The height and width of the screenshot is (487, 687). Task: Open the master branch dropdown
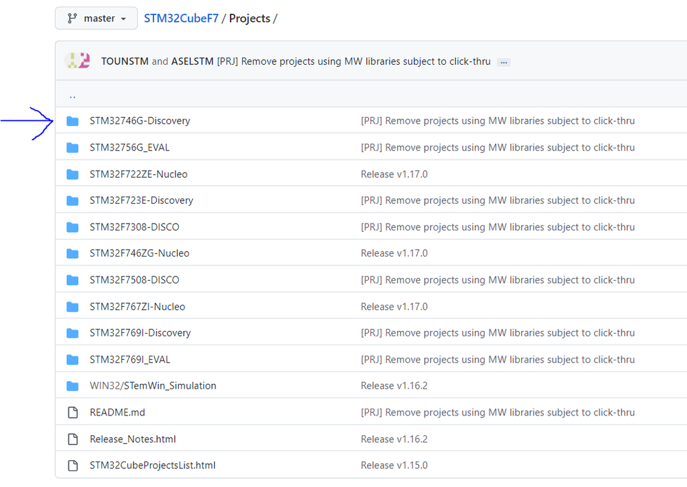click(96, 19)
